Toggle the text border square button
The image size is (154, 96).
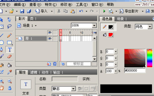pyautogui.click(x=86, y=89)
